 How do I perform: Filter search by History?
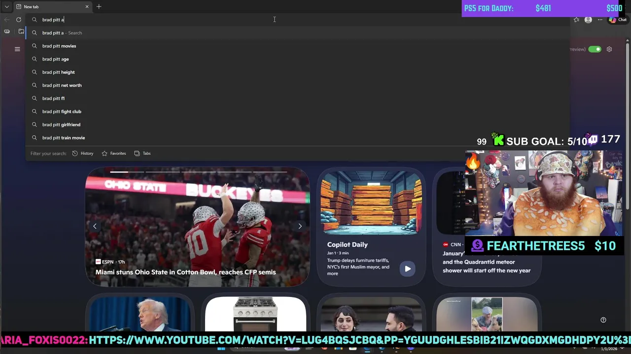(83, 153)
